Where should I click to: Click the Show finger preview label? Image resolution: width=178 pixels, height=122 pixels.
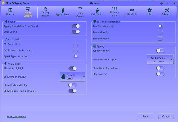[x=15, y=77]
